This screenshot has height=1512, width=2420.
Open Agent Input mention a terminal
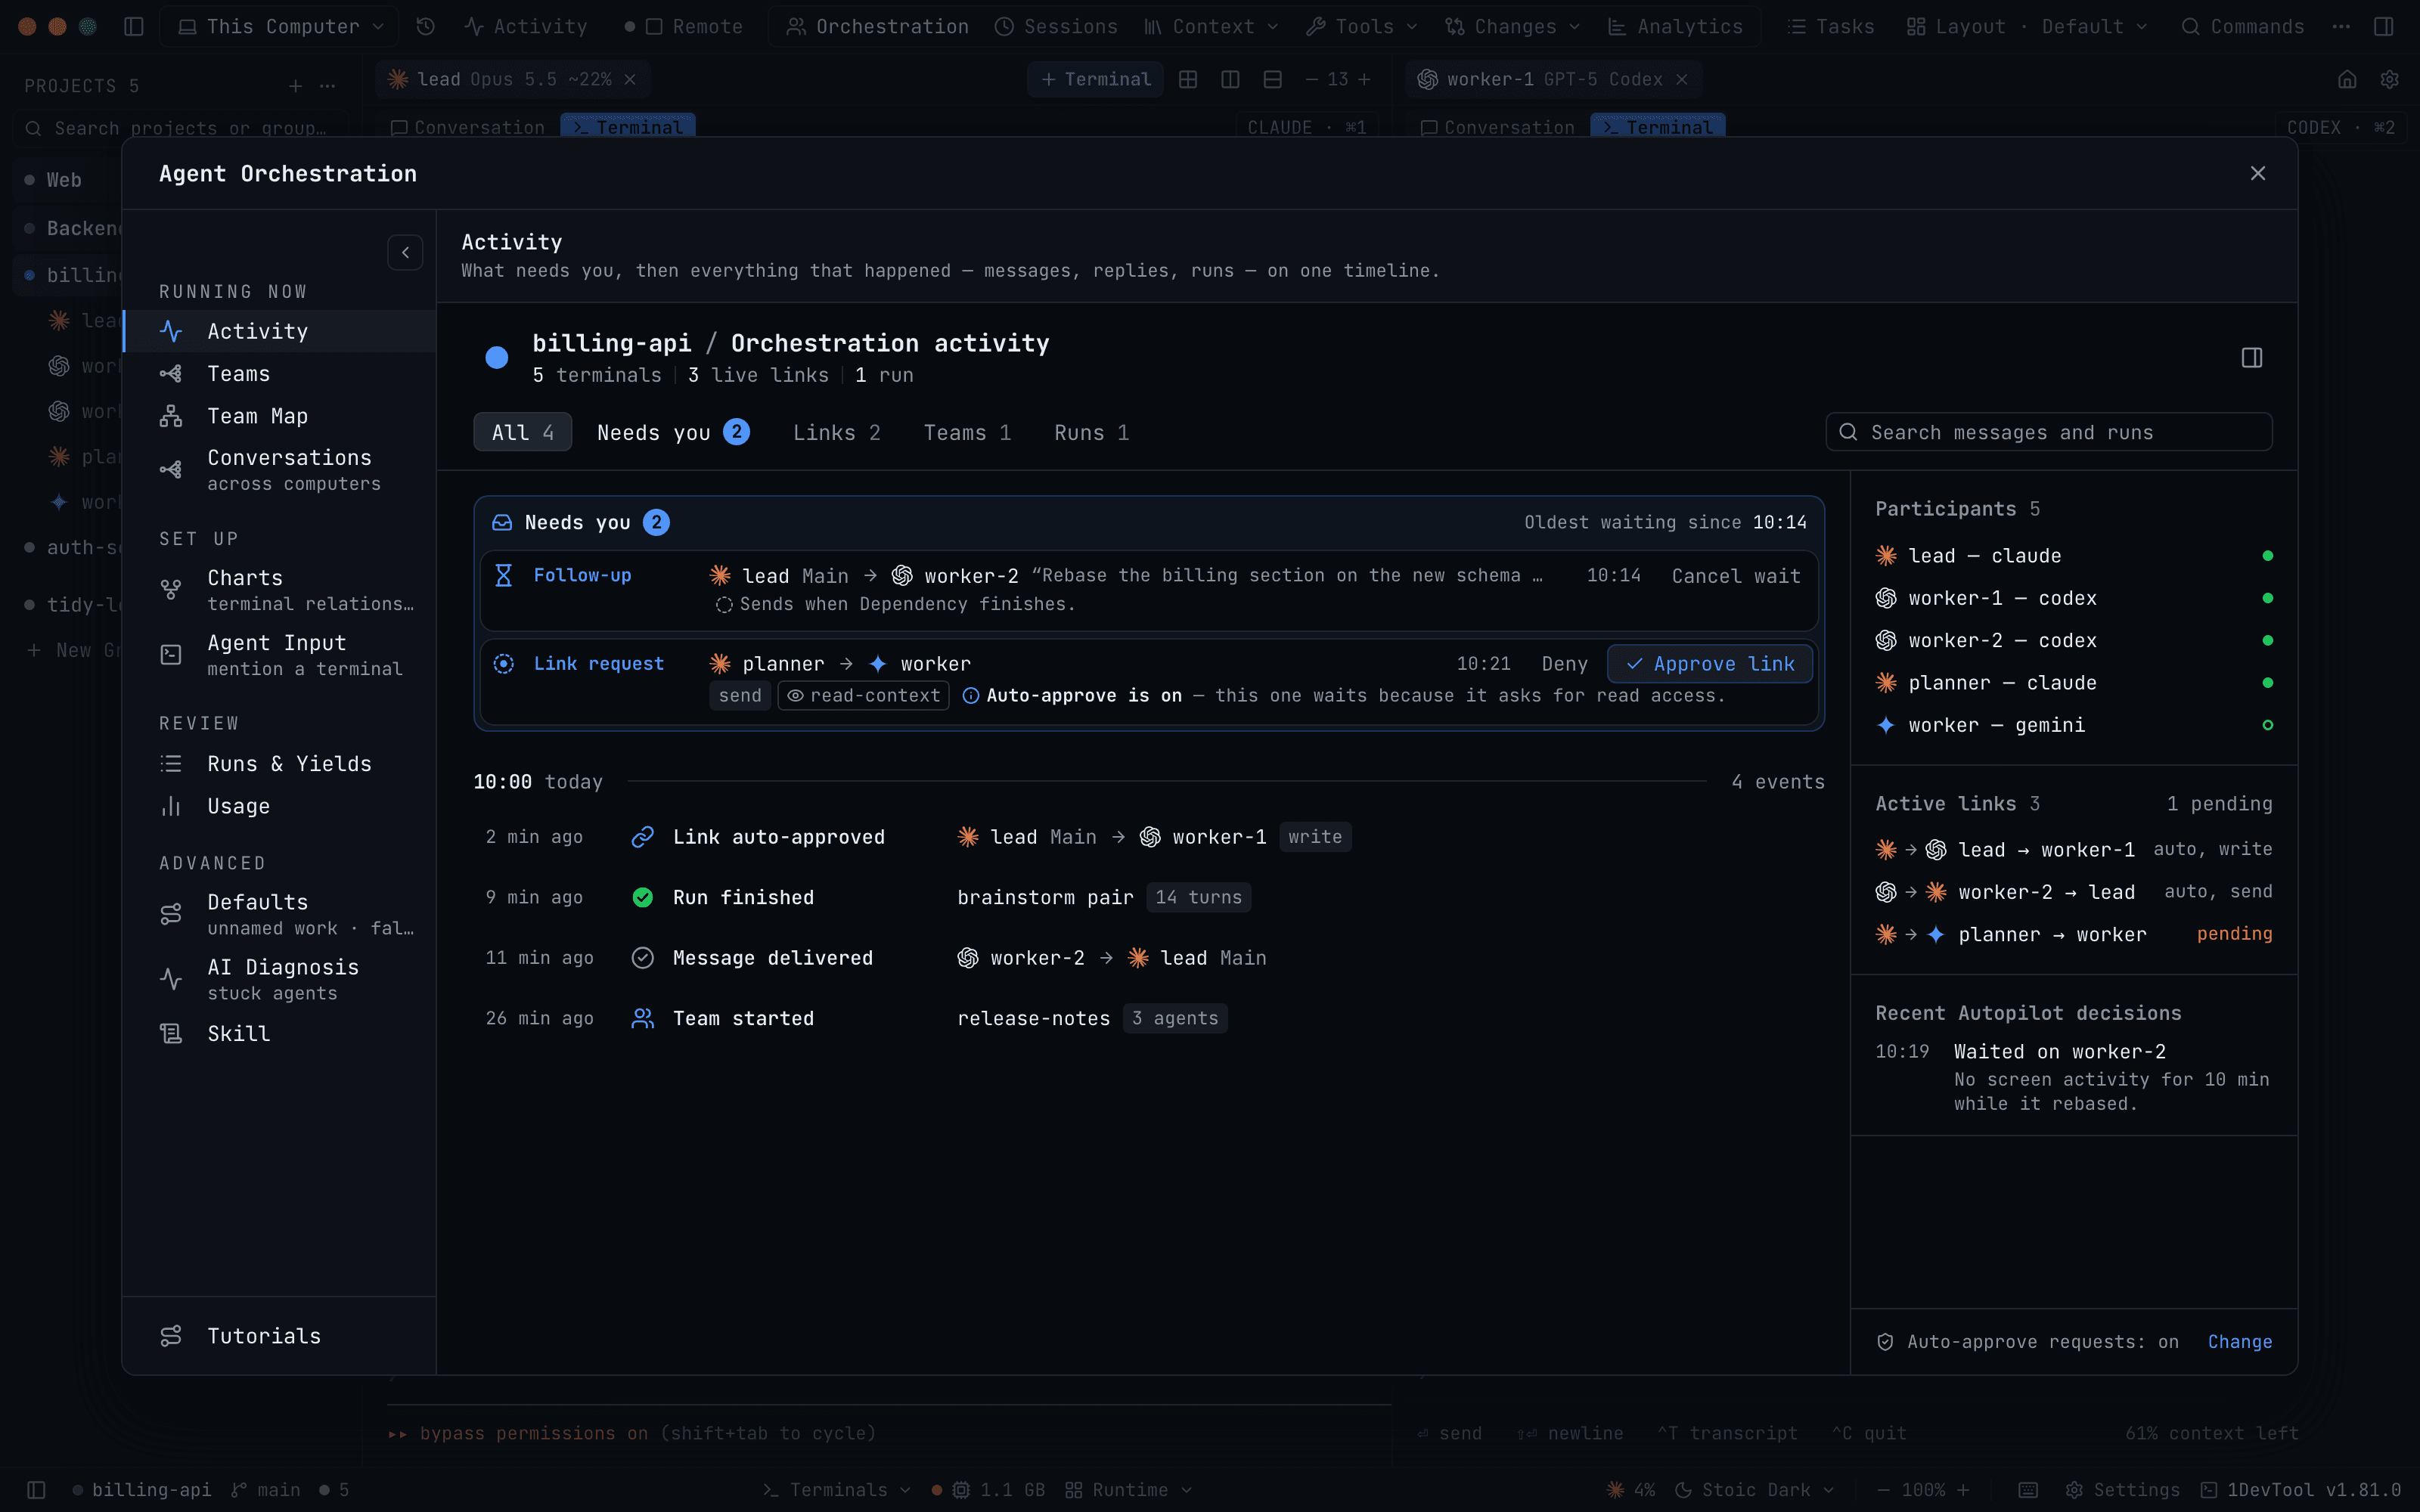(279, 655)
